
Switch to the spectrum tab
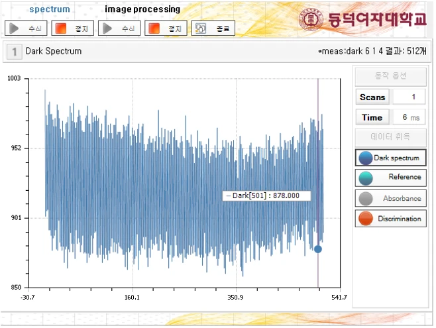[50, 9]
